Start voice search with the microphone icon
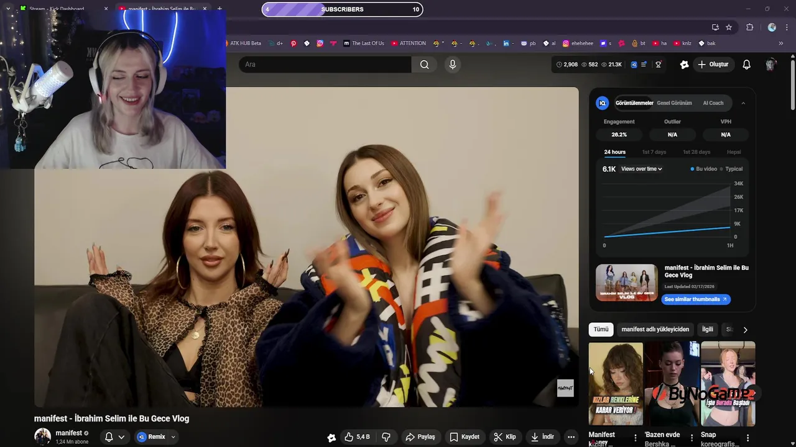The image size is (796, 447). [x=453, y=65]
